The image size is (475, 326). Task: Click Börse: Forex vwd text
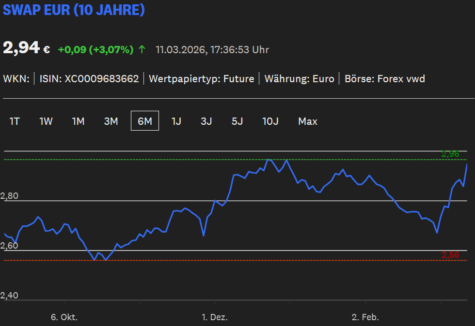385,79
